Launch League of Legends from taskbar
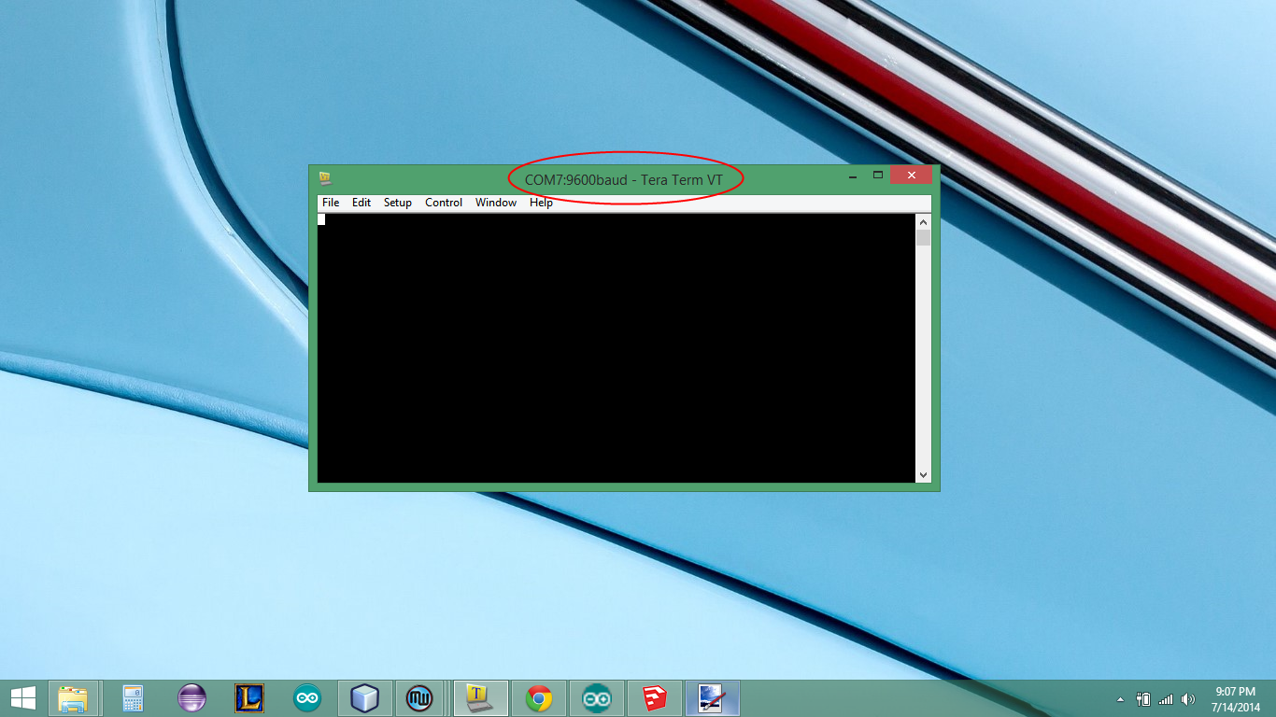This screenshot has height=717, width=1276. tap(249, 698)
